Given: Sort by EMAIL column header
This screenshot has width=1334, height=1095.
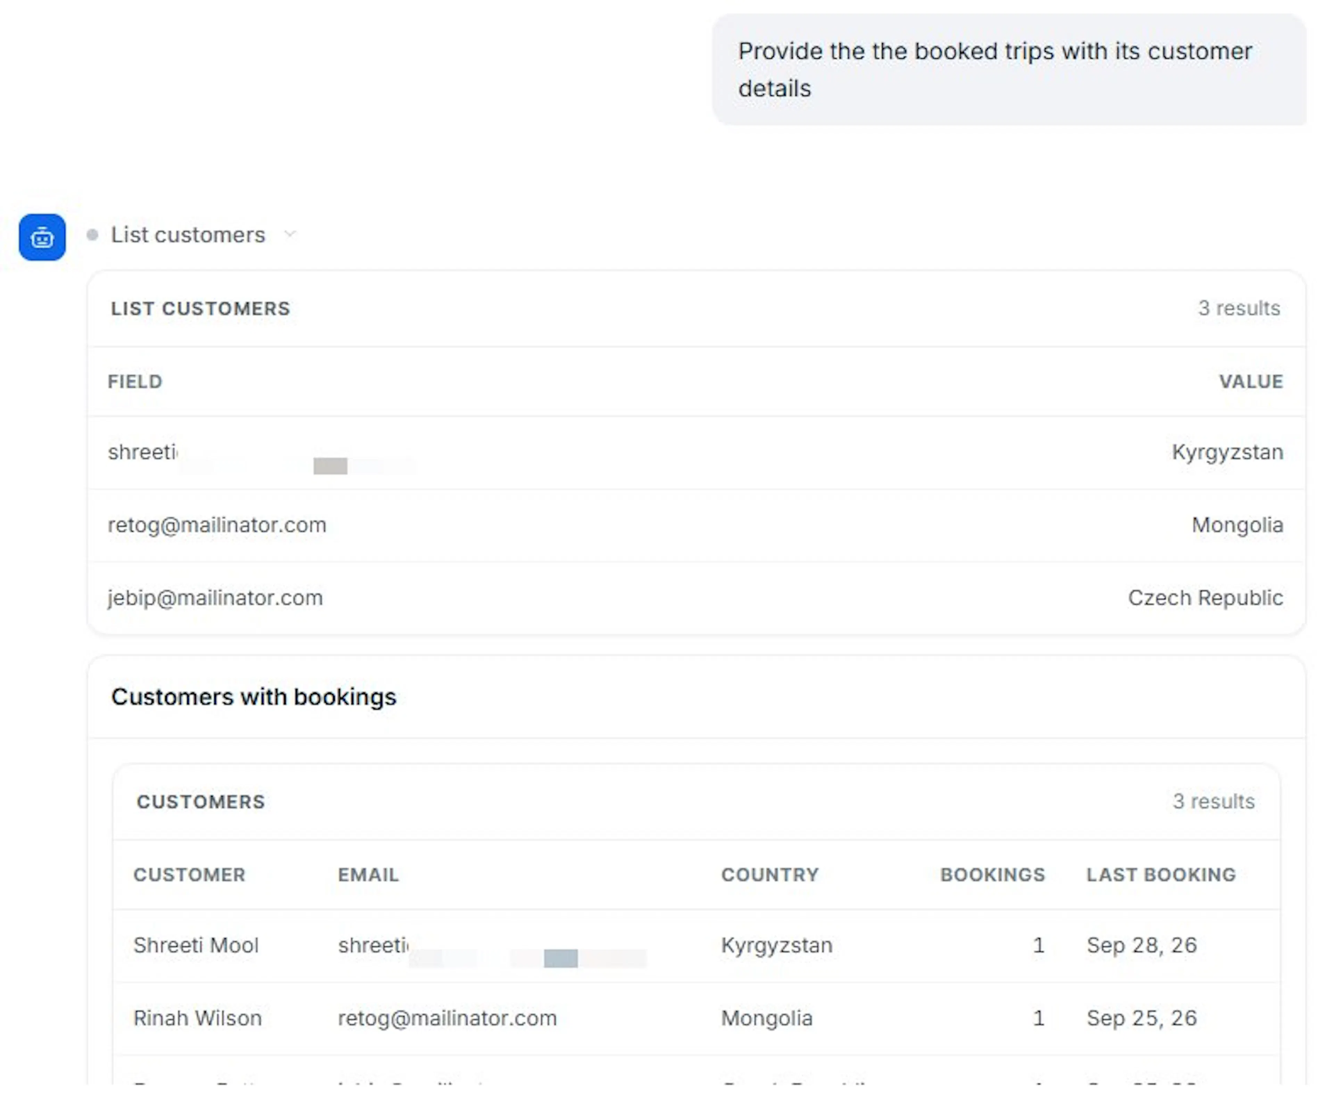Looking at the screenshot, I should (x=368, y=875).
